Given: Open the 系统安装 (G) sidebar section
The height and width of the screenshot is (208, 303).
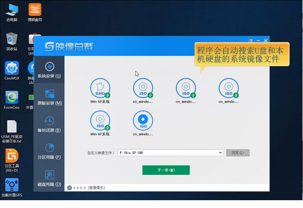Looking at the screenshot, I should coord(49,70).
